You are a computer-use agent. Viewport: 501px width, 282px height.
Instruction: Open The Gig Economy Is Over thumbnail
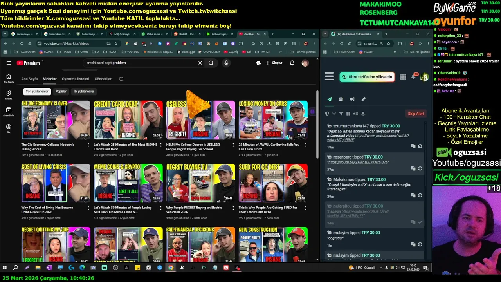click(x=56, y=120)
